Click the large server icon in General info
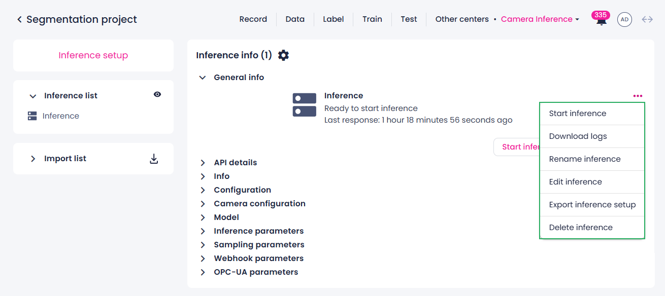665x296 pixels. click(x=305, y=105)
